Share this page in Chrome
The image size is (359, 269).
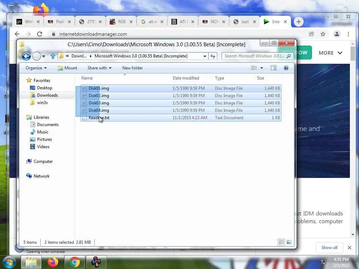pyautogui.click(x=311, y=34)
